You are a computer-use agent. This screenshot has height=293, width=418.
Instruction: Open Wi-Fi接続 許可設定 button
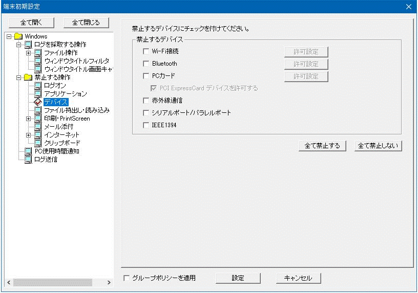(x=306, y=52)
